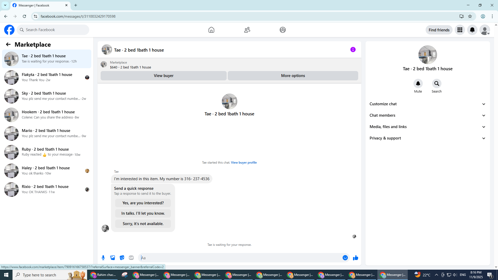Open the Facebook menu grid icon
Image resolution: width=498 pixels, height=280 pixels.
coord(460,30)
